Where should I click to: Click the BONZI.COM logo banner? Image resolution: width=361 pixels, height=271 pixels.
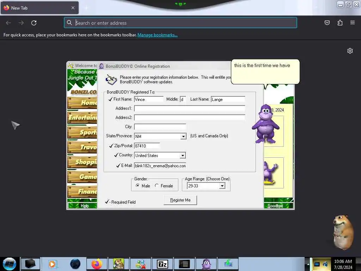click(83, 92)
